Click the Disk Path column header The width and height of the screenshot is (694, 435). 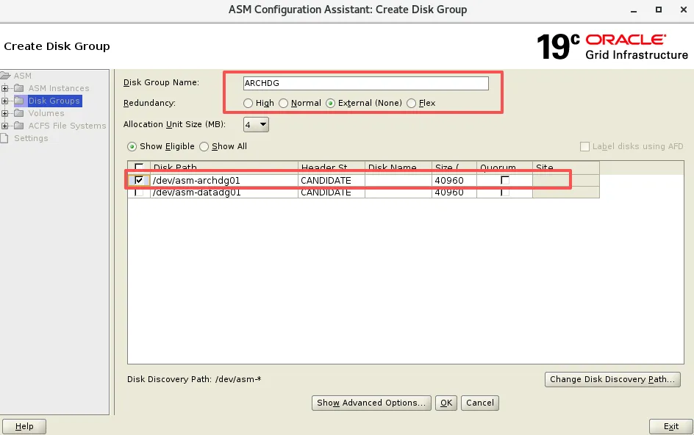coord(224,168)
